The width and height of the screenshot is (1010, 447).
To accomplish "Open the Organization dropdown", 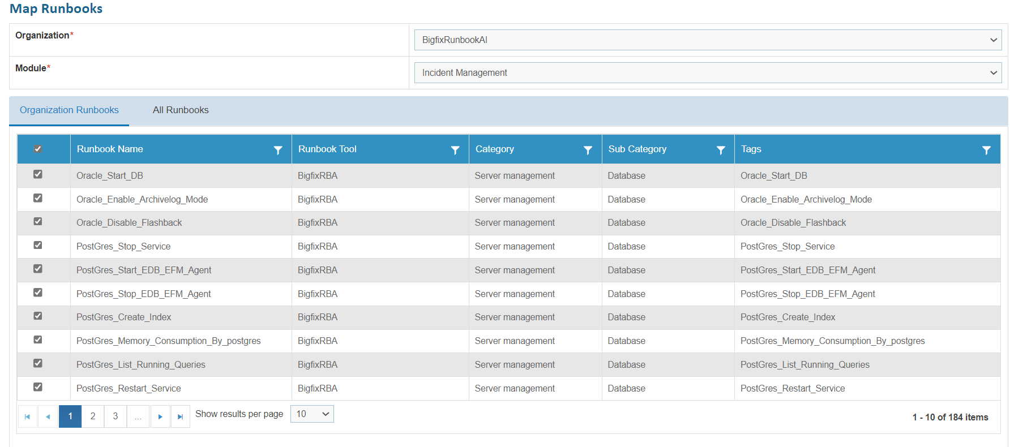I will click(708, 40).
